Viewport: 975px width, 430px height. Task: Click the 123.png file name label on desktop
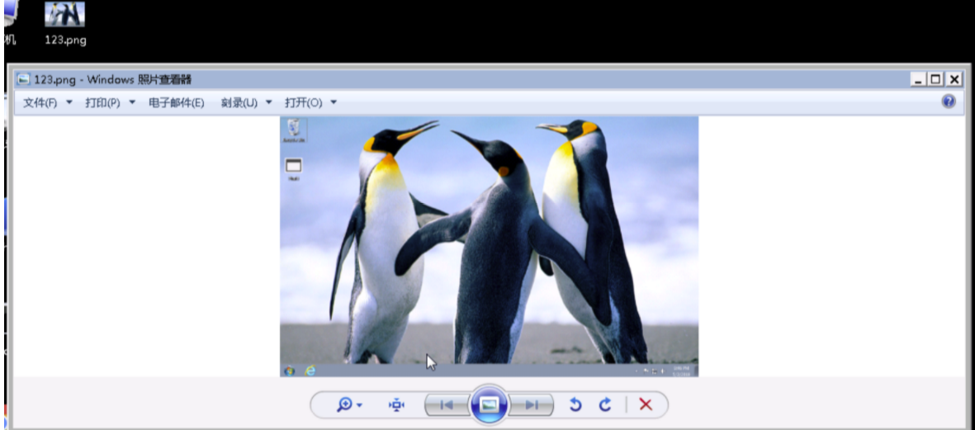pos(65,40)
